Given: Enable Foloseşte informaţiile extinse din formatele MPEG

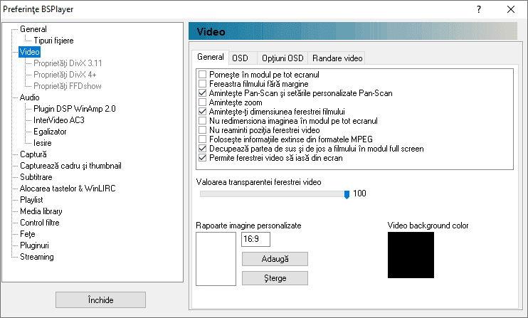Looking at the screenshot, I should click(x=202, y=139).
